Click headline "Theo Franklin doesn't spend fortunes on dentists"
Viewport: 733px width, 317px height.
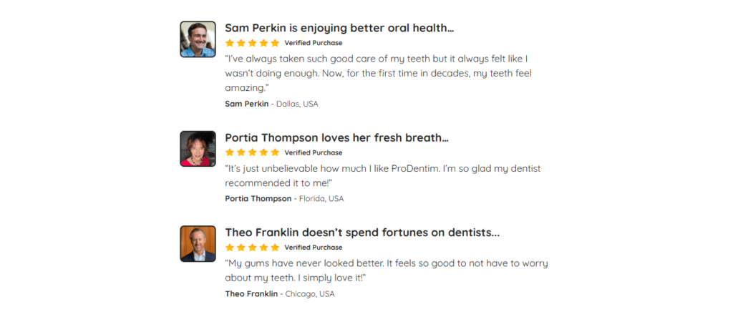click(x=362, y=233)
